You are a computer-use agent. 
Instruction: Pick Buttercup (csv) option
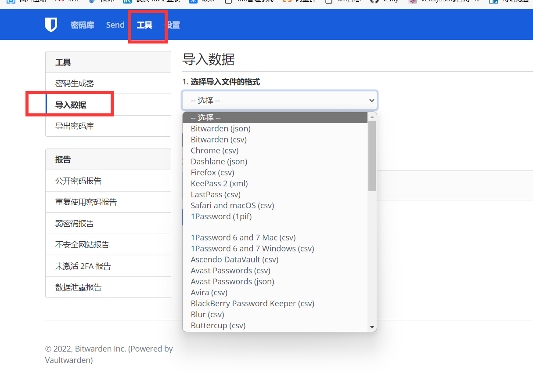(275, 326)
